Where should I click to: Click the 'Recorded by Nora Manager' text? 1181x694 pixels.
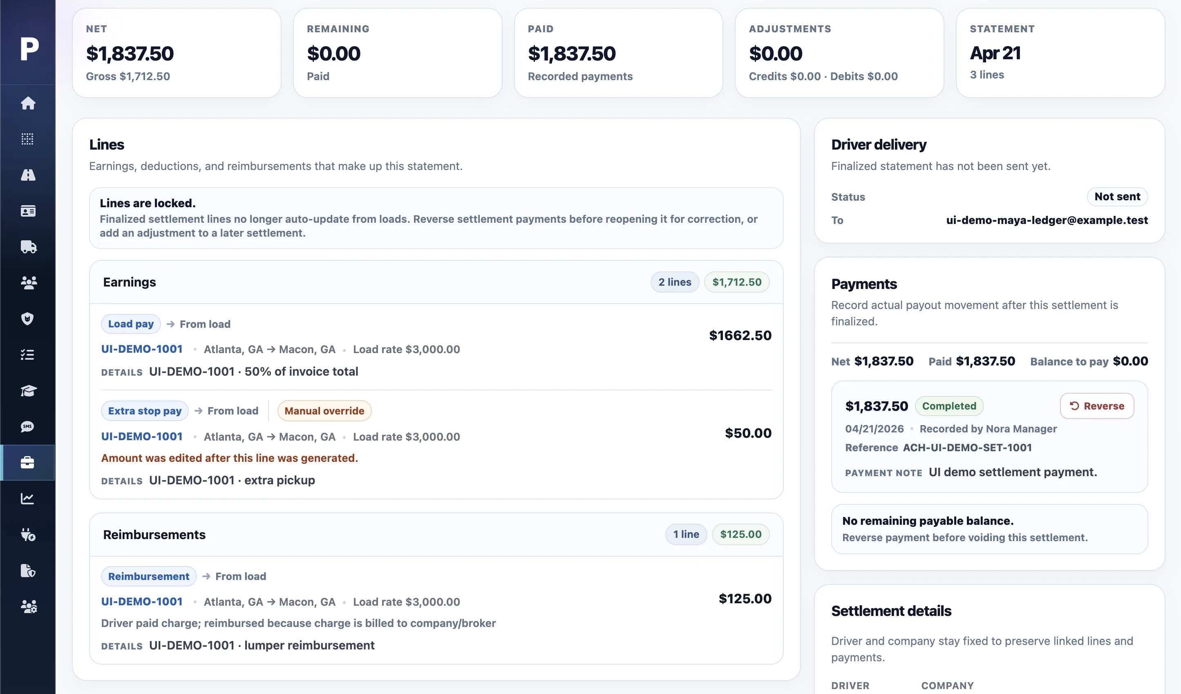tap(988, 429)
